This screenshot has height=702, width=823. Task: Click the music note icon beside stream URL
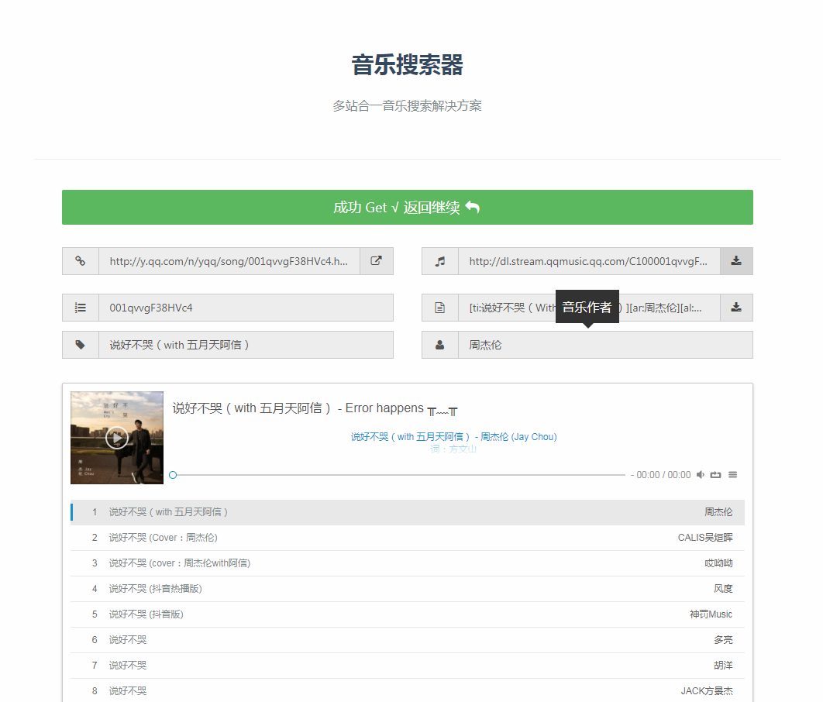click(x=440, y=261)
